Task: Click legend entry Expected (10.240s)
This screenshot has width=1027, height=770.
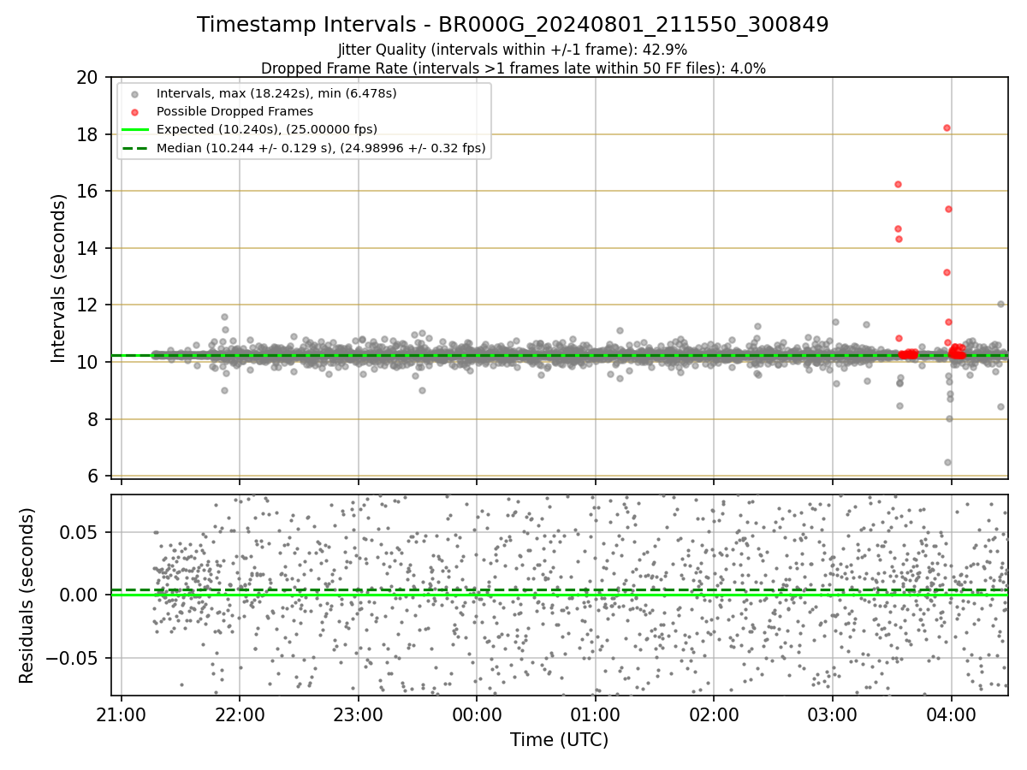Action: (267, 129)
